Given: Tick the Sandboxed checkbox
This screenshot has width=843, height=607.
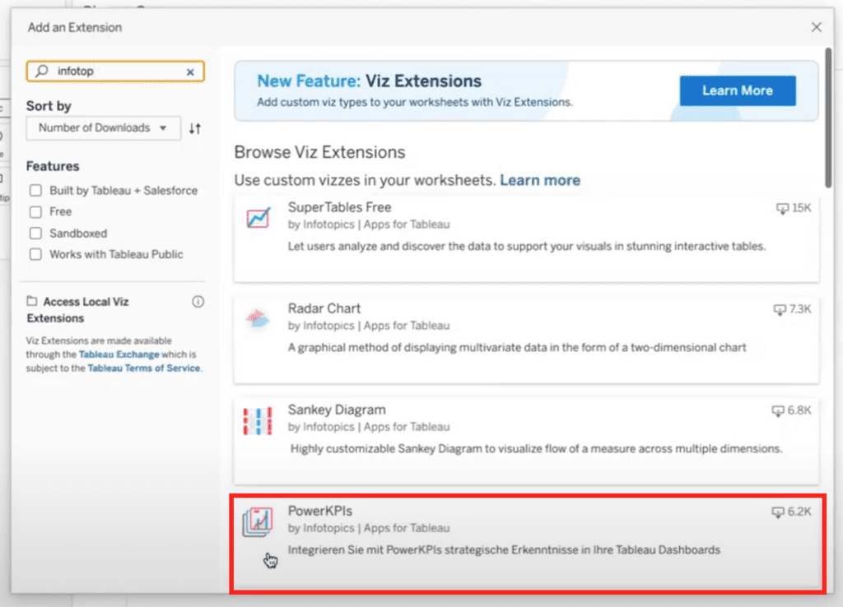Looking at the screenshot, I should (35, 233).
